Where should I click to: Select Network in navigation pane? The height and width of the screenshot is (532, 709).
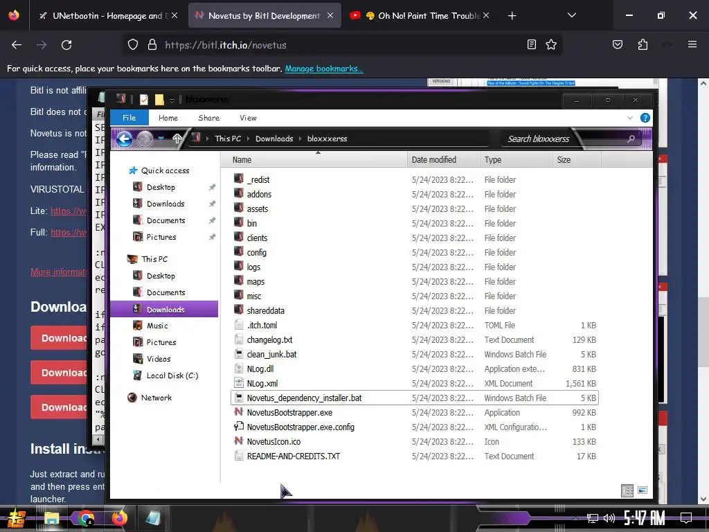pyautogui.click(x=156, y=398)
